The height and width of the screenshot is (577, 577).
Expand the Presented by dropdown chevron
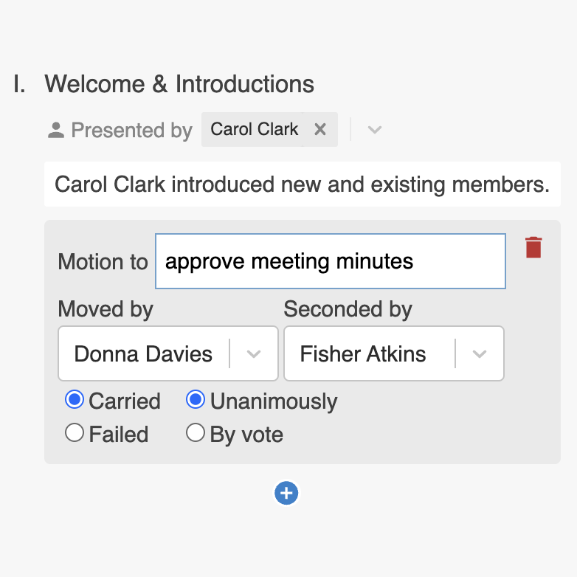tap(375, 130)
